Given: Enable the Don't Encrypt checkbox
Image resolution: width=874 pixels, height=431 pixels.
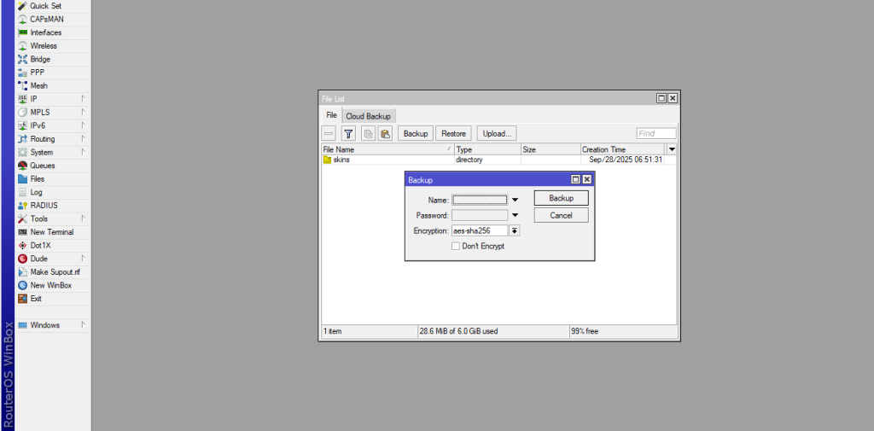Looking at the screenshot, I should tap(456, 246).
